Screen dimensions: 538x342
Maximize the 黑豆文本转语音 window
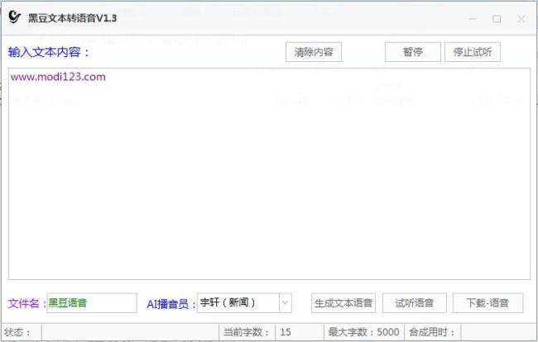pos(497,19)
